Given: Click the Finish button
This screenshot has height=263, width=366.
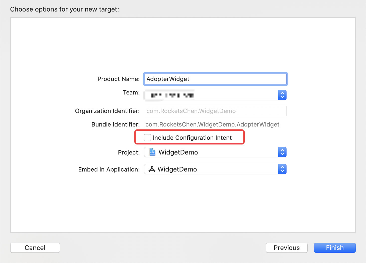Looking at the screenshot, I should [335, 248].
